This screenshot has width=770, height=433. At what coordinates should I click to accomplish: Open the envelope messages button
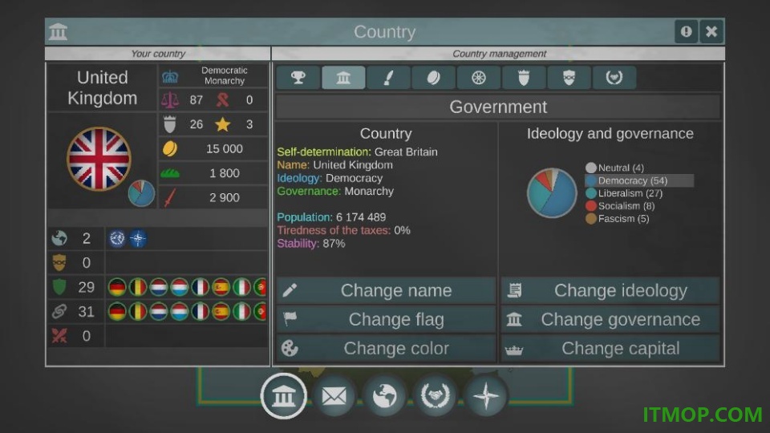coord(334,395)
